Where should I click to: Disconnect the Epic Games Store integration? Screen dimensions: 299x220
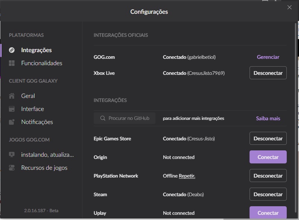(x=268, y=138)
